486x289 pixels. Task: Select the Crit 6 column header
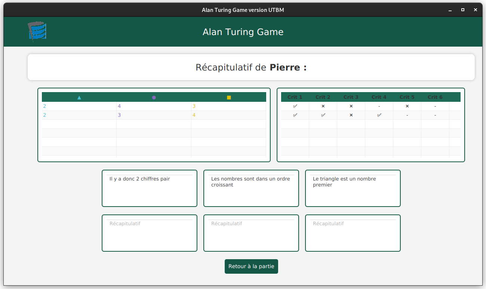[435, 97]
